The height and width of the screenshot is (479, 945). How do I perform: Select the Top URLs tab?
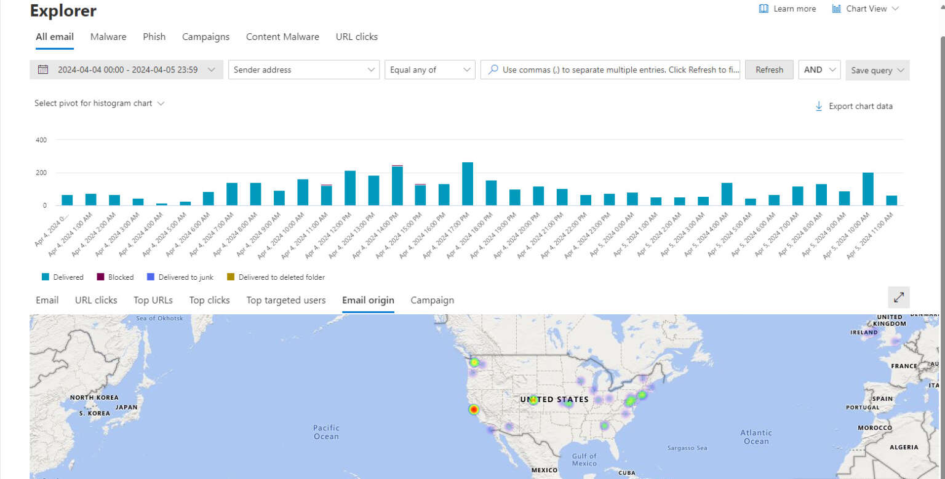click(x=153, y=300)
